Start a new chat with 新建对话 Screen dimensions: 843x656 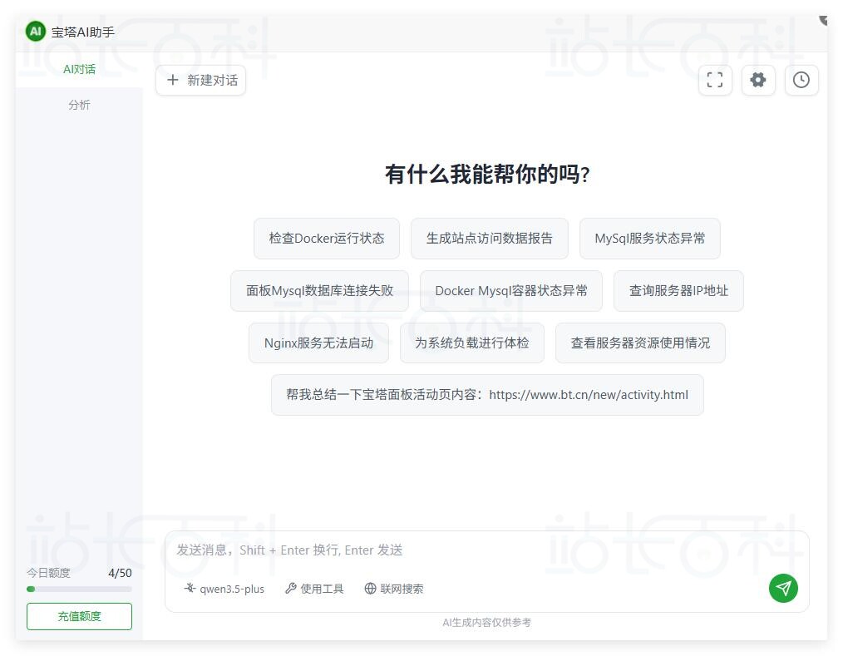(201, 80)
